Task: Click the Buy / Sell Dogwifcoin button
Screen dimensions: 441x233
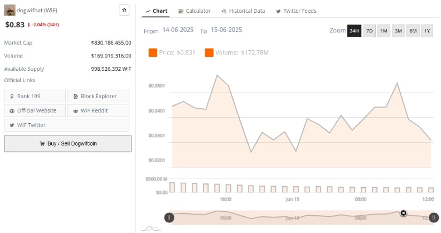Action: pos(68,143)
